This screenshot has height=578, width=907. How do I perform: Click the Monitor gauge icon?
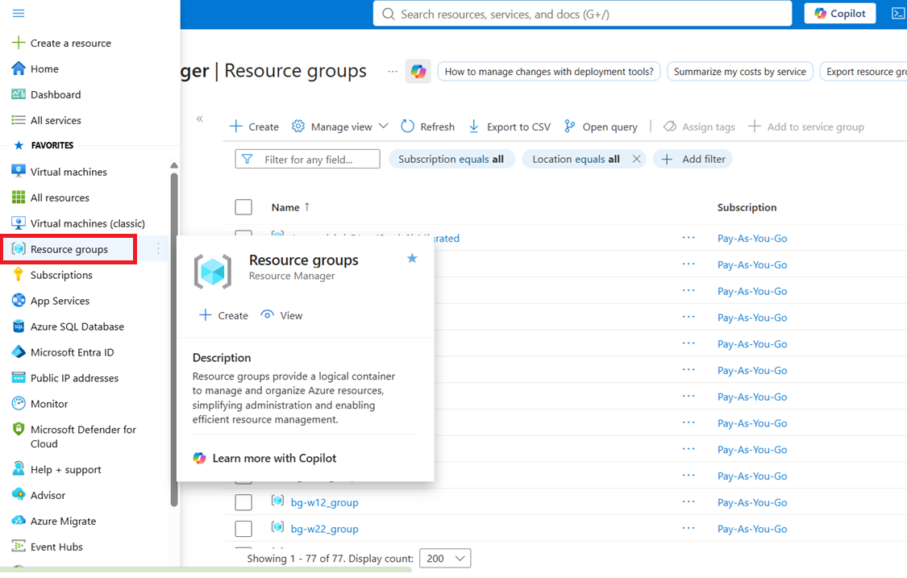19,403
